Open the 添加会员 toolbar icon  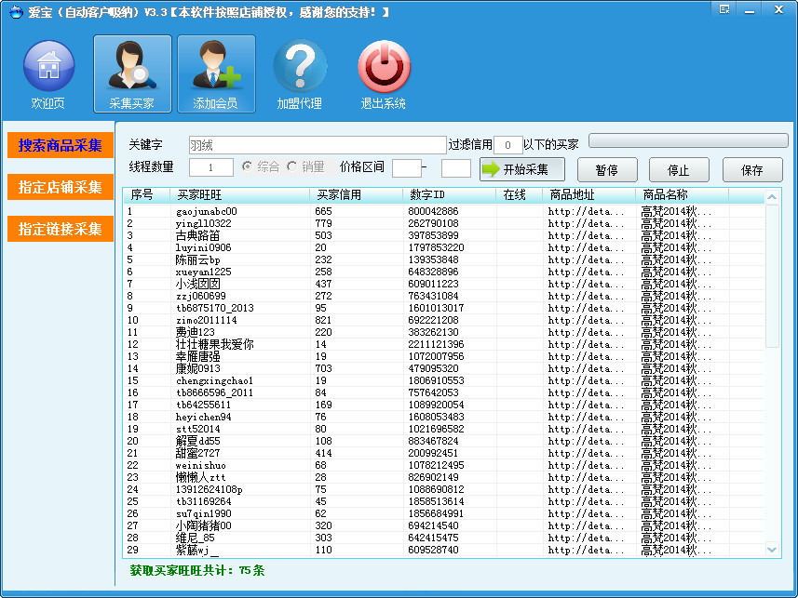coord(216,74)
